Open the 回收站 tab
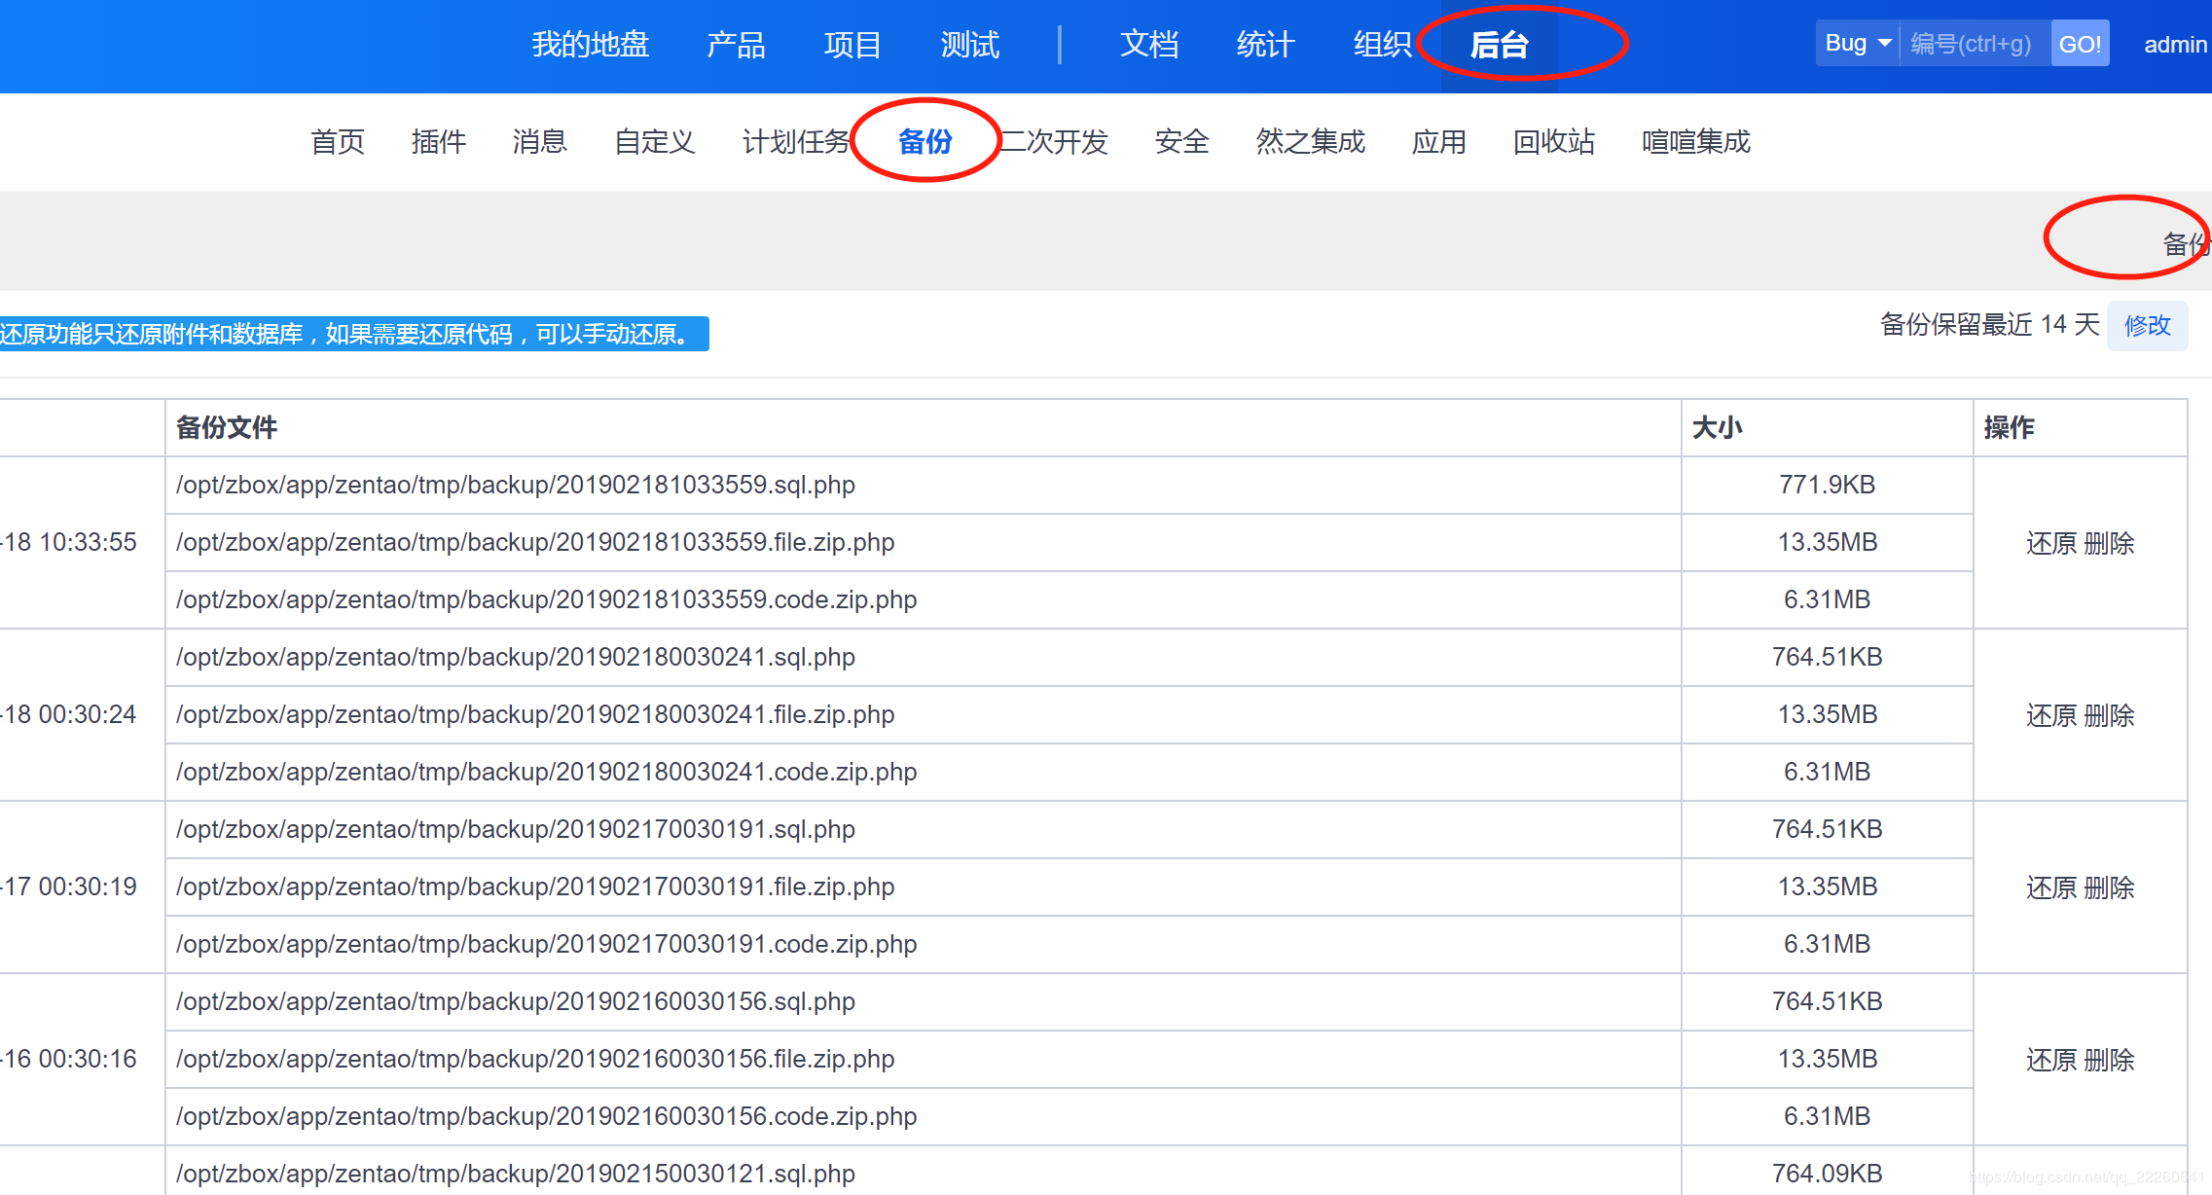 coord(1553,142)
